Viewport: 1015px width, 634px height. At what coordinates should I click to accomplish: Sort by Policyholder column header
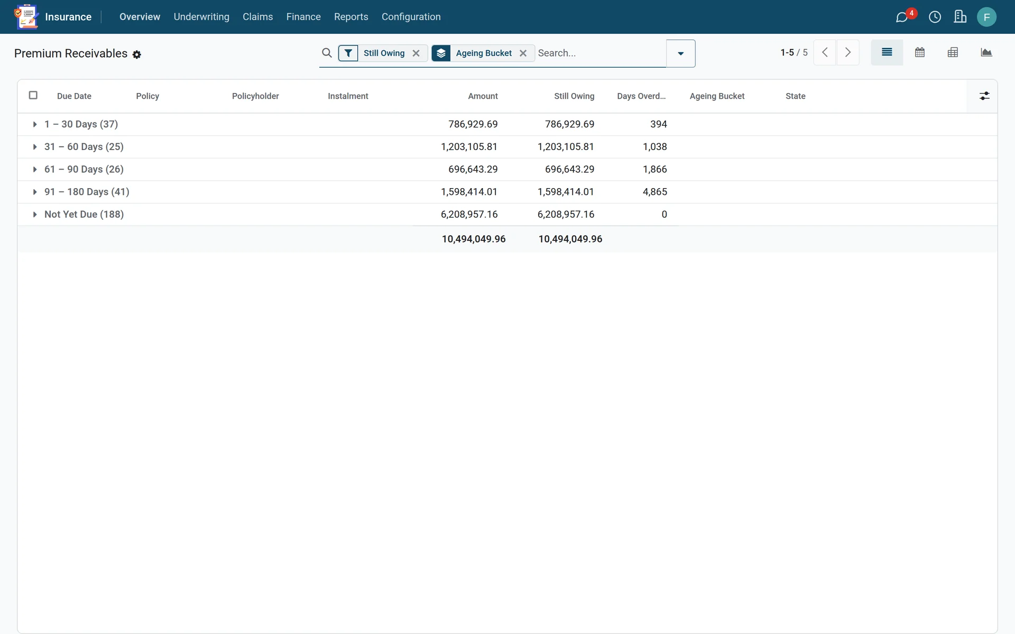click(255, 96)
